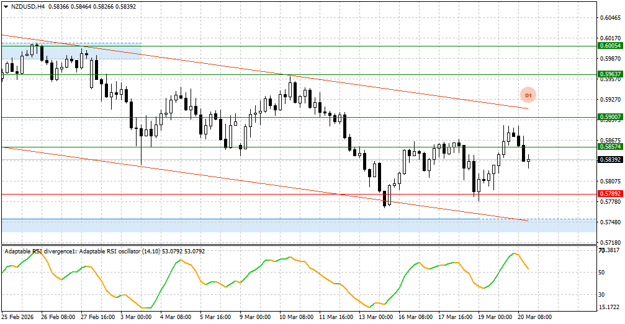Click the 9 Mar 00:00 time label

pos(255,317)
